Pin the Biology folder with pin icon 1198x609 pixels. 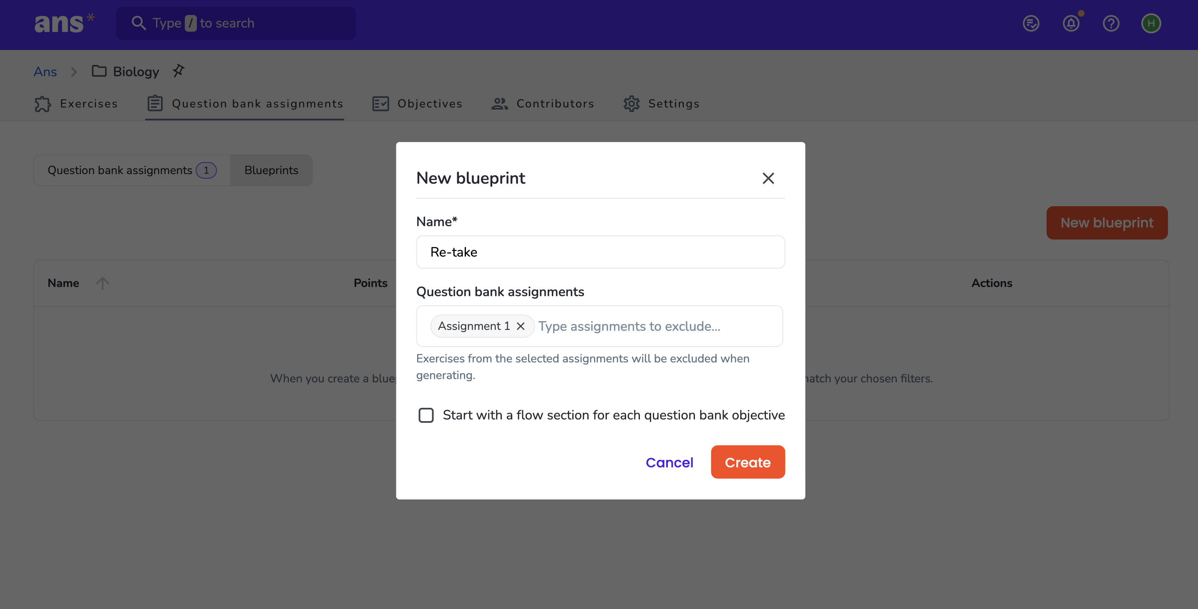tap(179, 71)
